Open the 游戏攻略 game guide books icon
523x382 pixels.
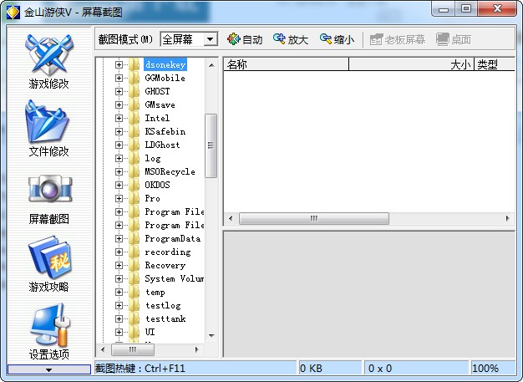49,257
